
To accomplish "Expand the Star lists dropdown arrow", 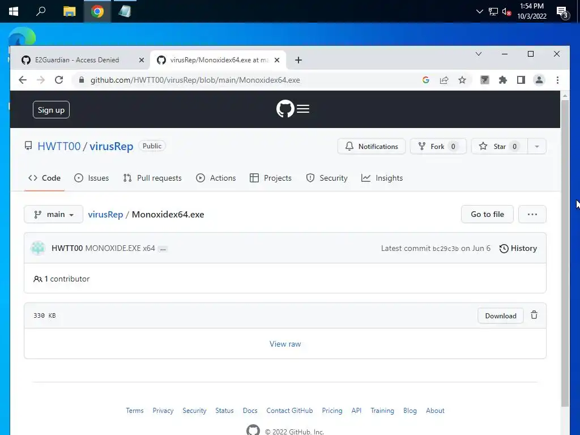I will click(537, 147).
